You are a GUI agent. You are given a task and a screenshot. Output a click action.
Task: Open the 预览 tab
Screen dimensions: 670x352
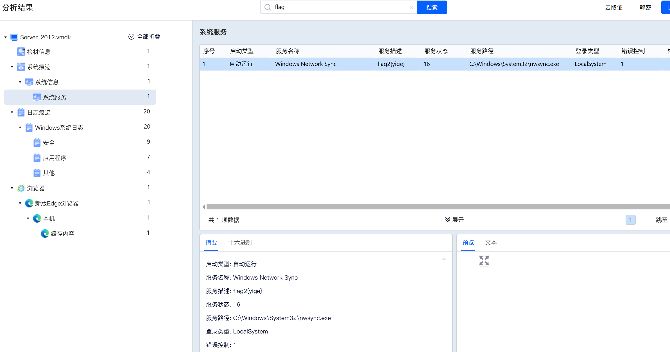pos(468,243)
